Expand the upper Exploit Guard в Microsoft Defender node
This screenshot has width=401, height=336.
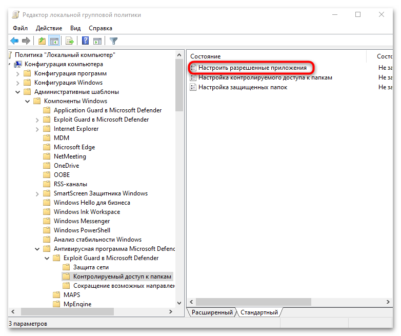click(37, 120)
